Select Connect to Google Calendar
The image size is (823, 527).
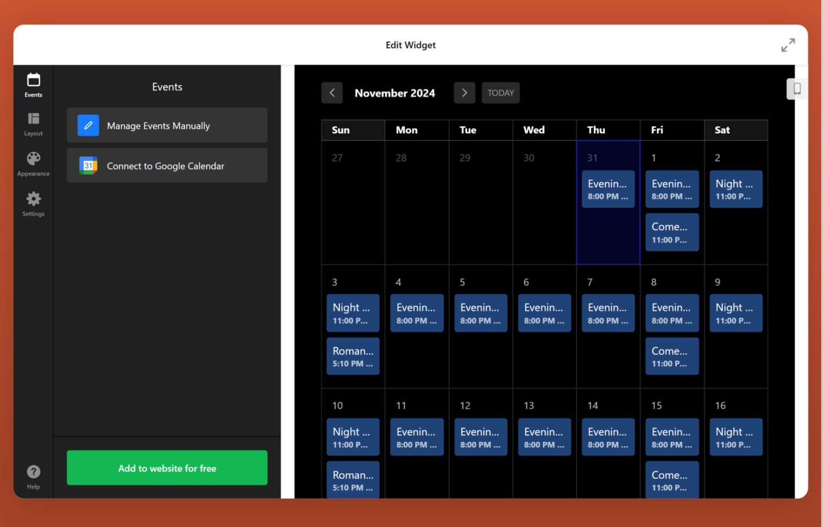pyautogui.click(x=167, y=165)
